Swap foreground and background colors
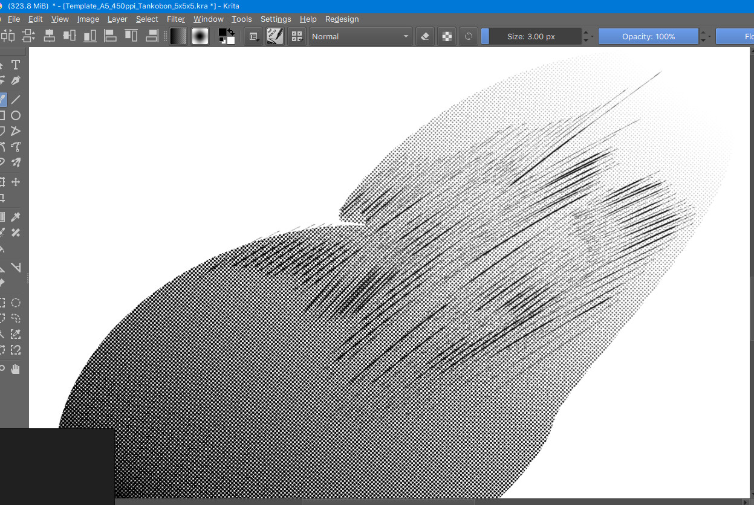Screen dimensions: 754x505 click(x=231, y=31)
